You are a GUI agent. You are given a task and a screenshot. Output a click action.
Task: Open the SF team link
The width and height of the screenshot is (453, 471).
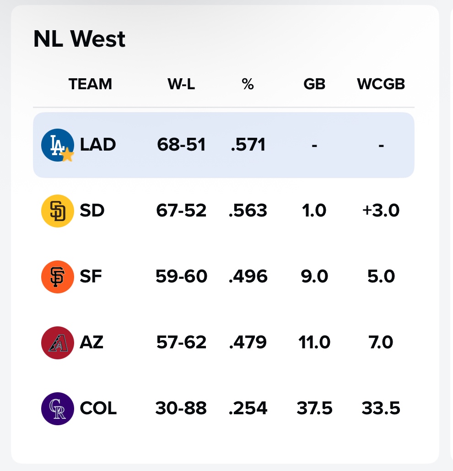coord(91,276)
